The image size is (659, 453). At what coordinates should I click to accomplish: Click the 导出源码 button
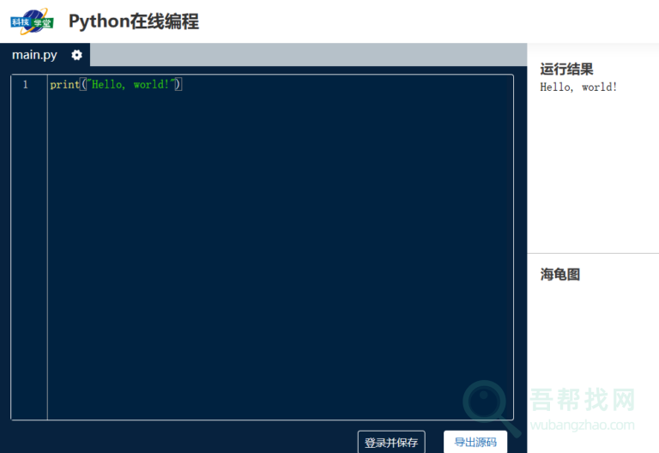tap(475, 442)
